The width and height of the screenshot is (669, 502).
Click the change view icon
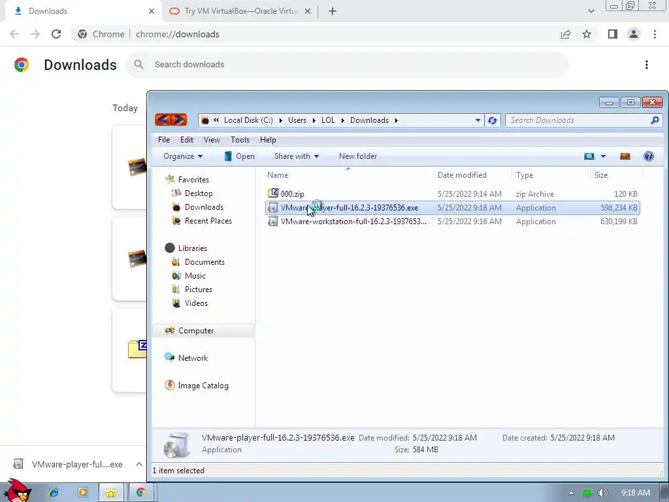(589, 156)
